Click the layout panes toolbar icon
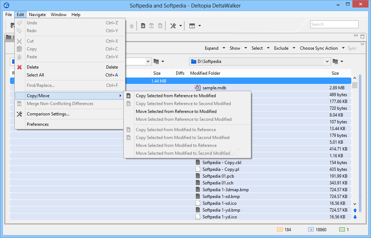 pos(192,26)
